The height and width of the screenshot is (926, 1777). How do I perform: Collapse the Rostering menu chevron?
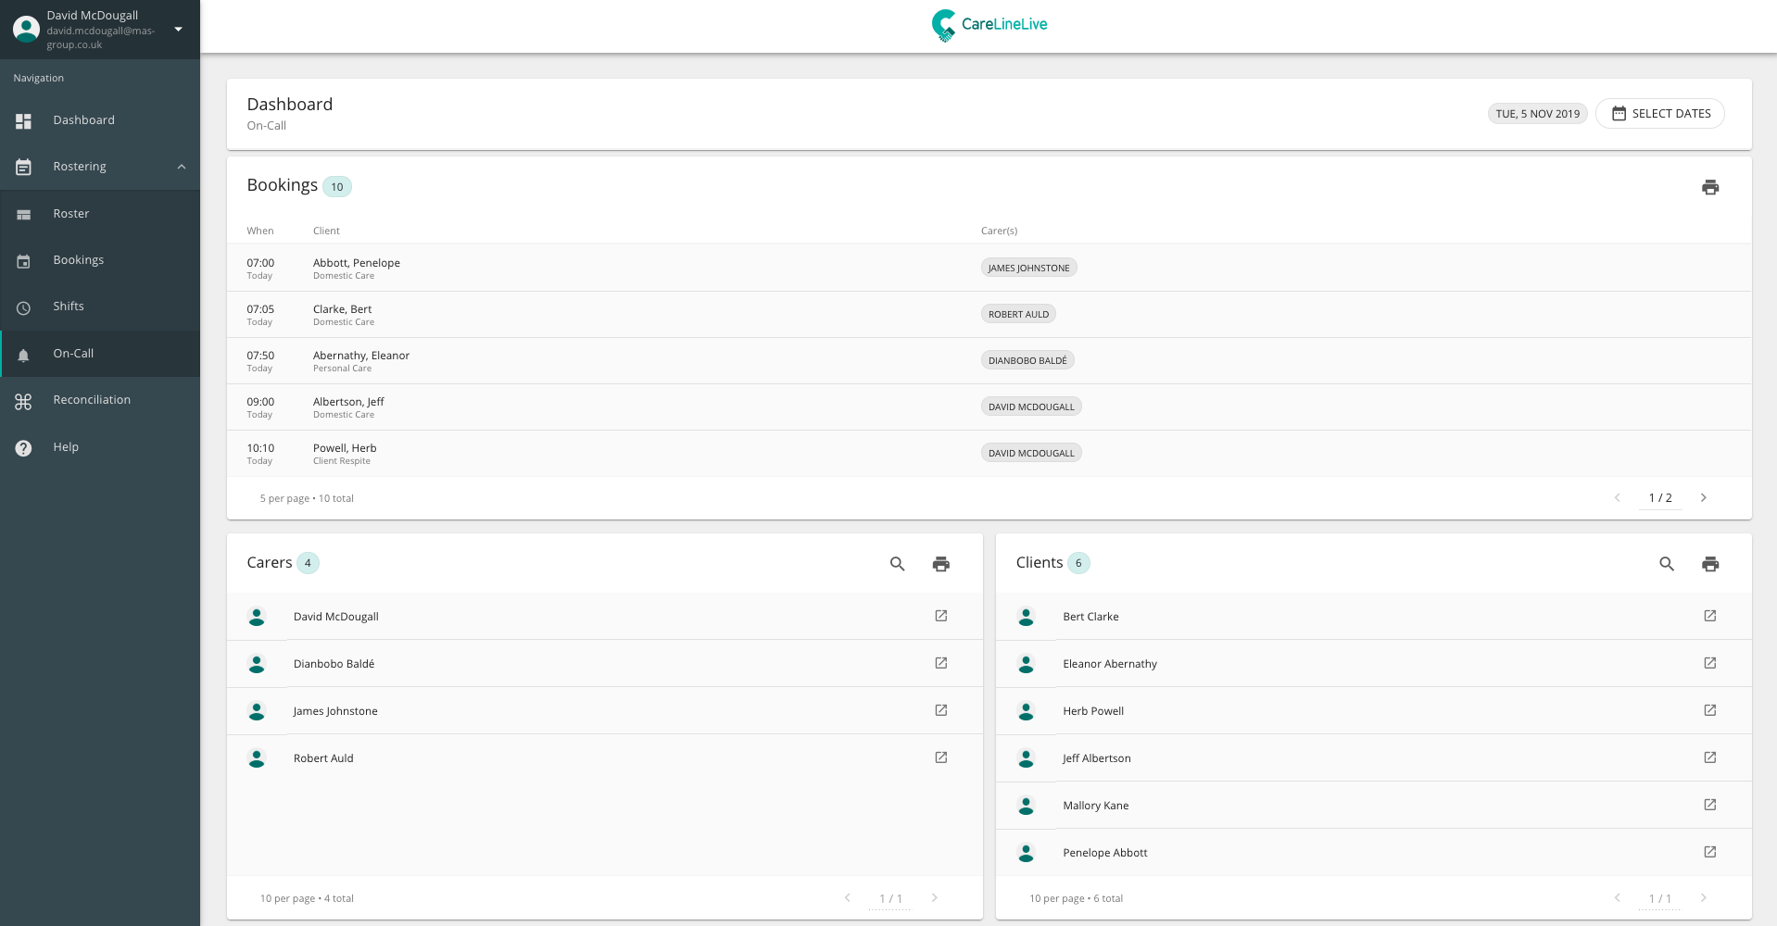[182, 167]
